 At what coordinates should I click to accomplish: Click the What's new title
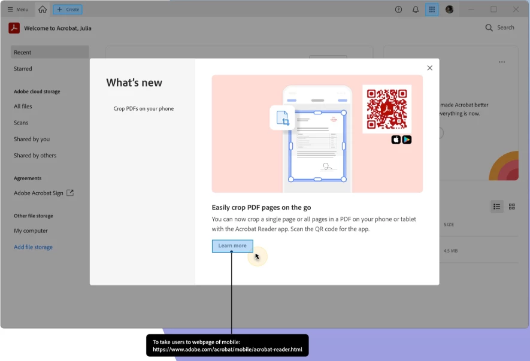point(134,83)
